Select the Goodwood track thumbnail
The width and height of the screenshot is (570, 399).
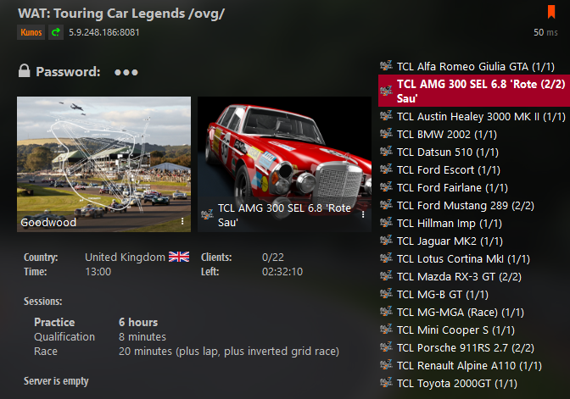pos(103,164)
